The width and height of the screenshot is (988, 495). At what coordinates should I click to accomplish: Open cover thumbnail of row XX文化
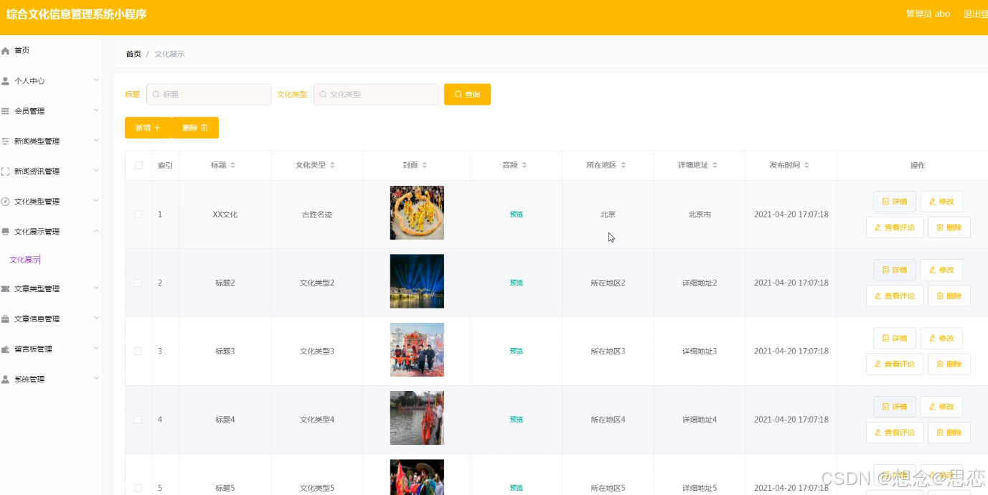pos(417,213)
